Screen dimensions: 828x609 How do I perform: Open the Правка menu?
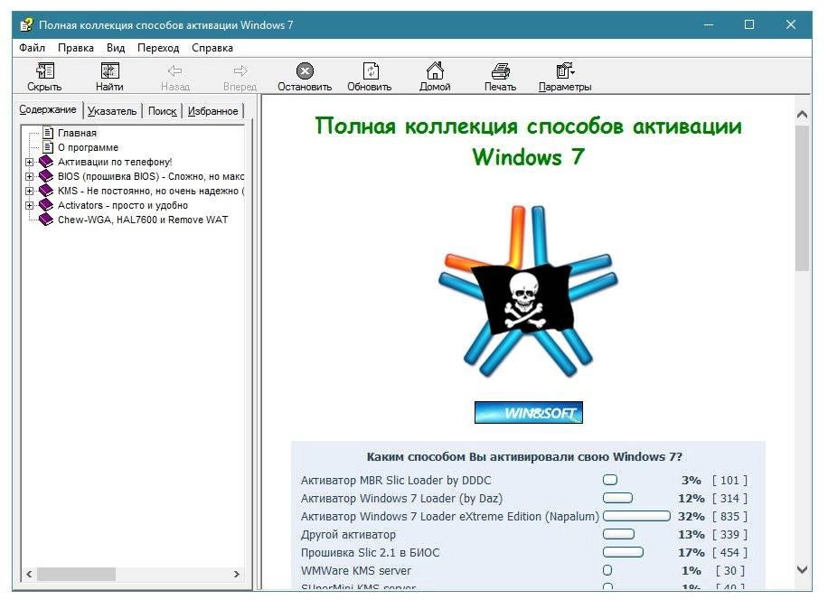76,48
